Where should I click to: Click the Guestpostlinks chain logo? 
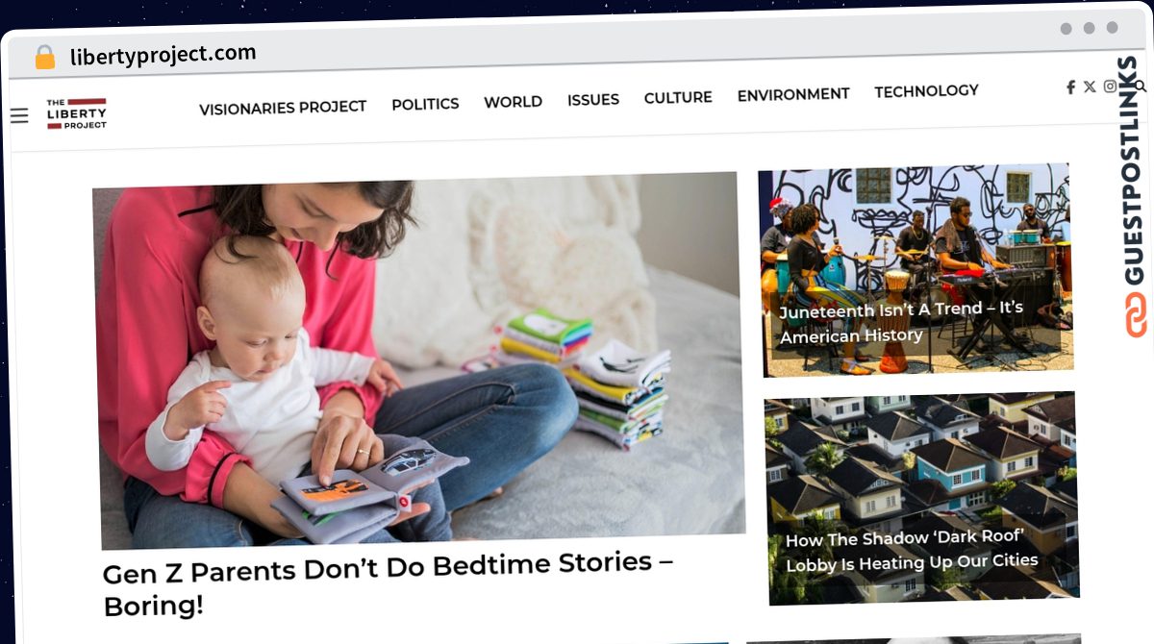[x=1137, y=314]
